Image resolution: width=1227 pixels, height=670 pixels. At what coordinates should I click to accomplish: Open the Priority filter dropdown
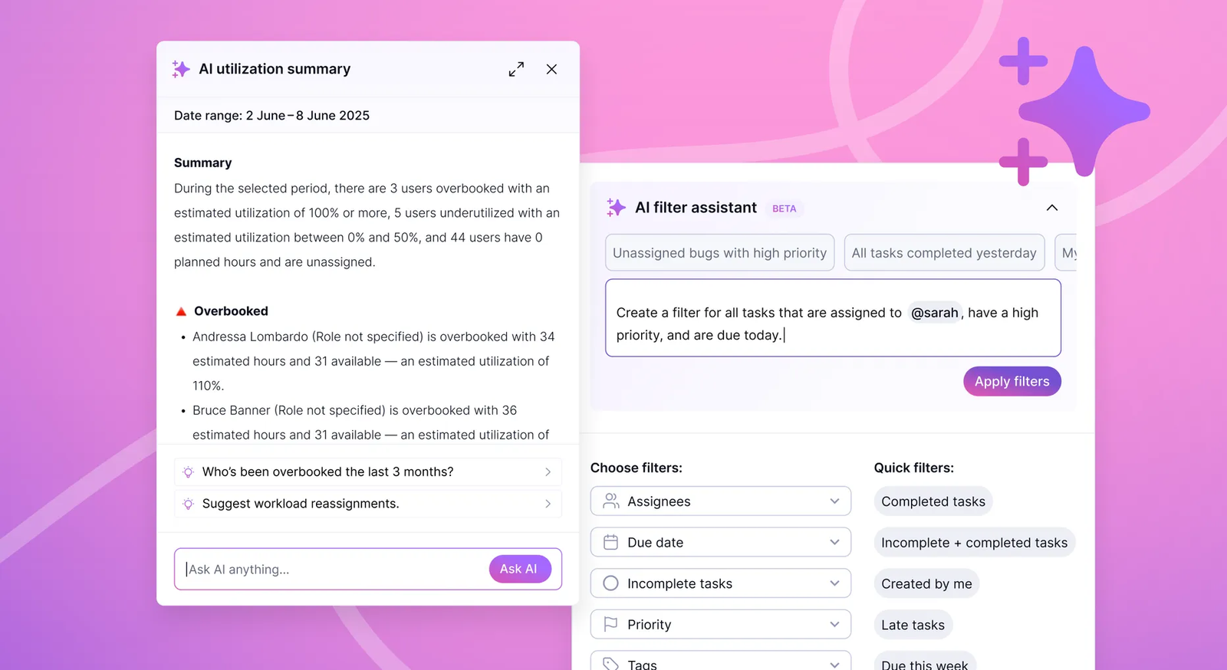click(x=721, y=625)
